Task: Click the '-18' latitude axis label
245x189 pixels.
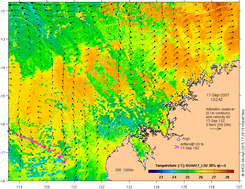Action: 3,181
